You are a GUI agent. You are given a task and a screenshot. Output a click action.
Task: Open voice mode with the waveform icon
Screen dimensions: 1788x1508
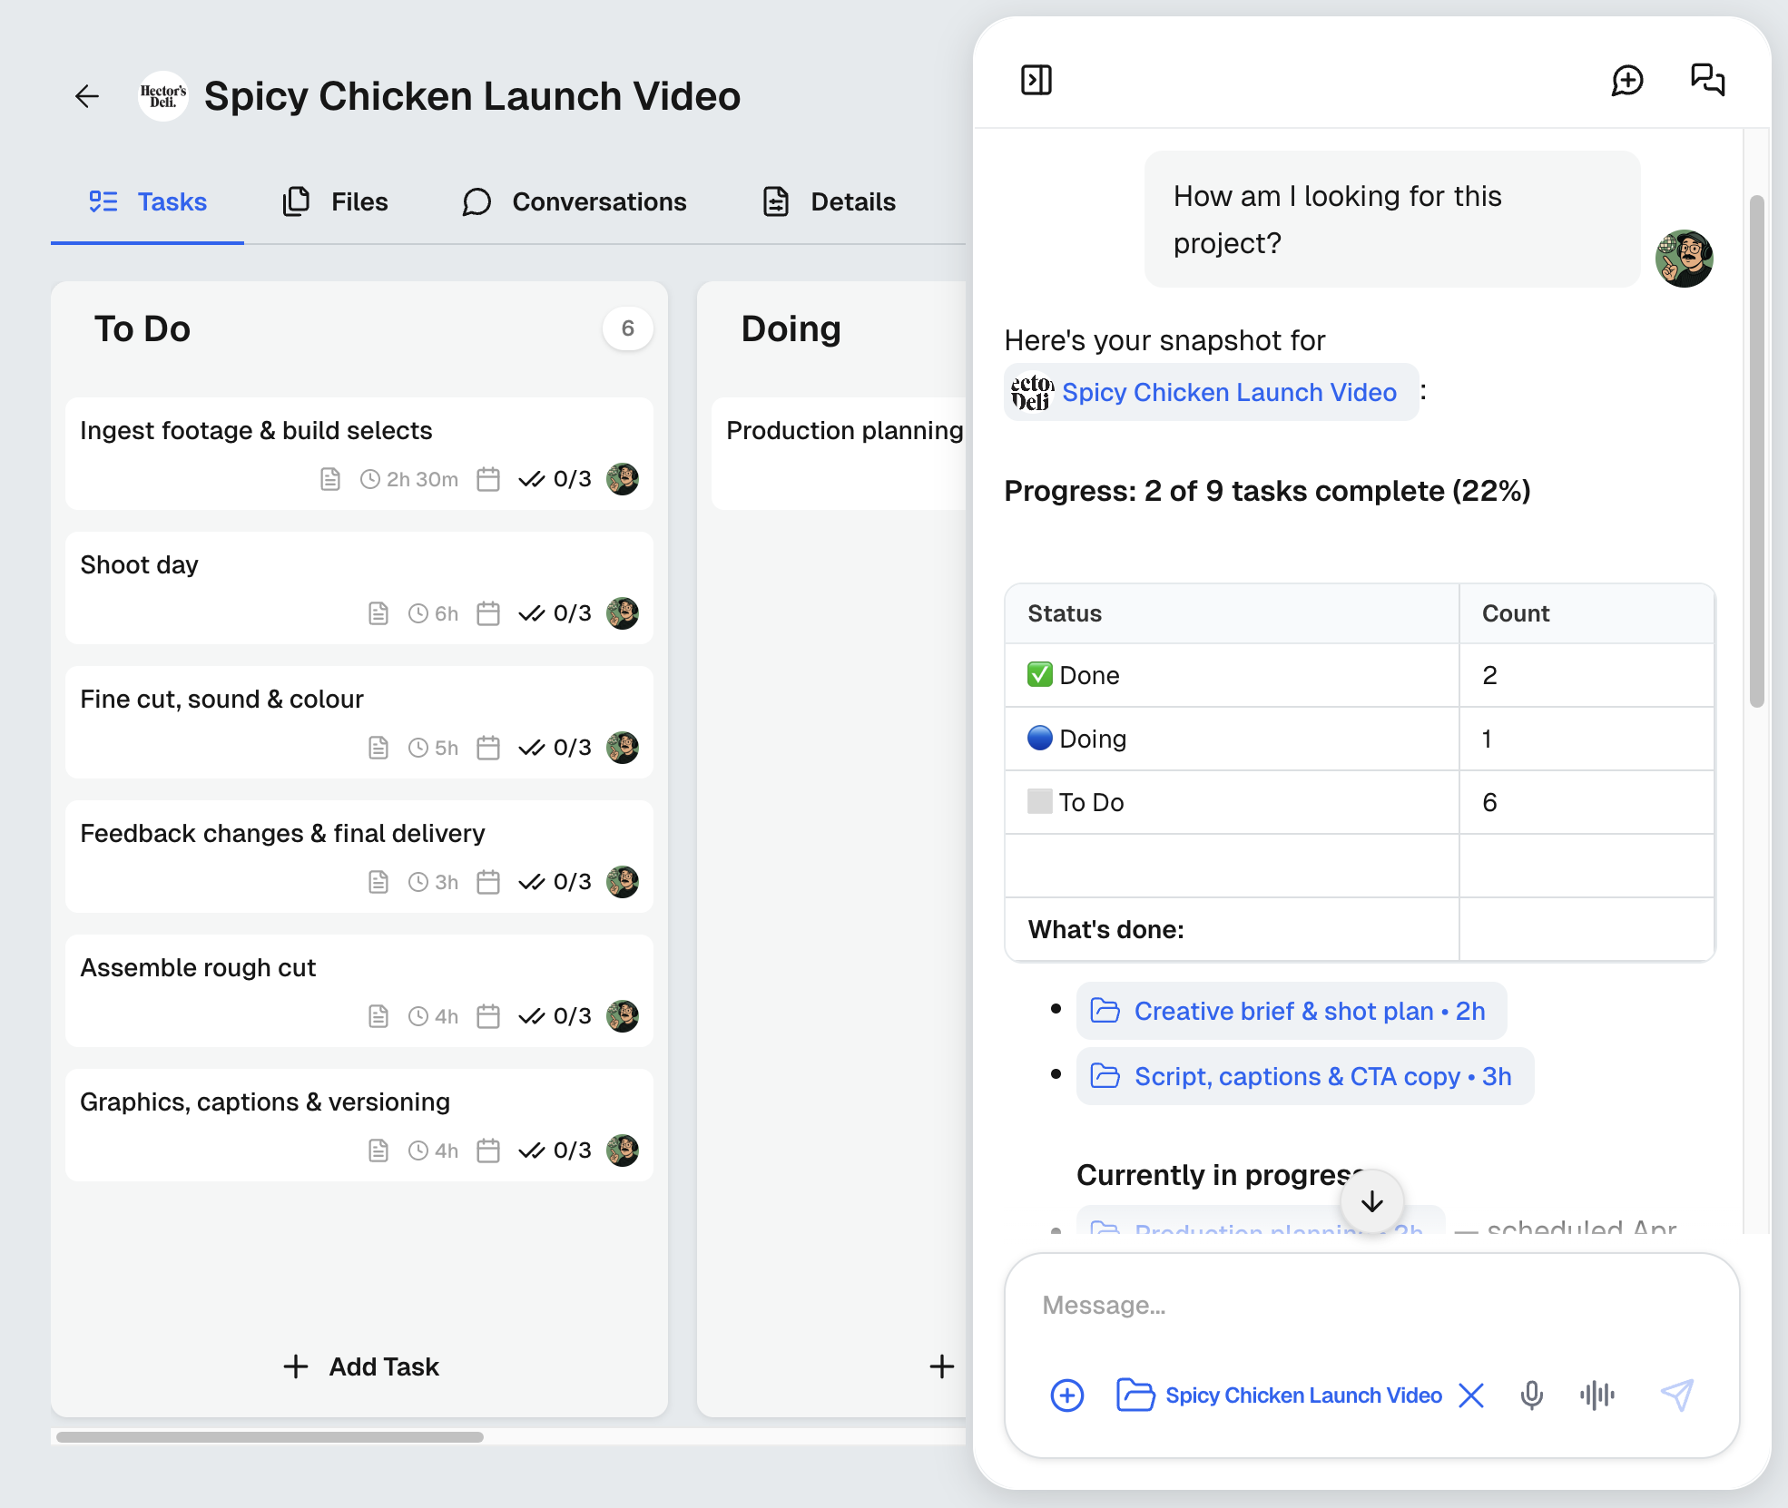click(x=1597, y=1395)
